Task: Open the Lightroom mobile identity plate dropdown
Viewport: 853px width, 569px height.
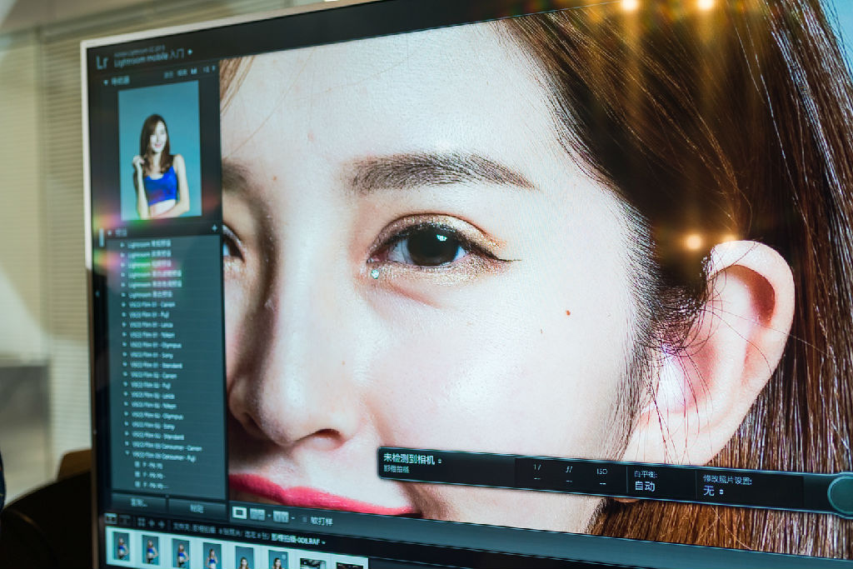Action: [190, 52]
